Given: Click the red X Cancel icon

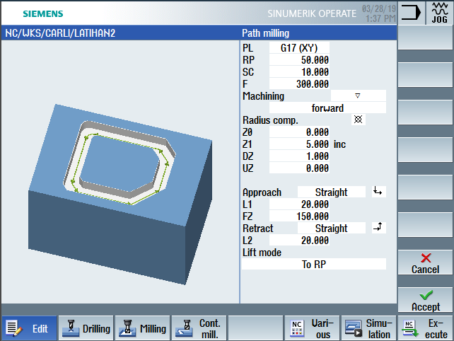Looking at the screenshot, I should point(426,258).
